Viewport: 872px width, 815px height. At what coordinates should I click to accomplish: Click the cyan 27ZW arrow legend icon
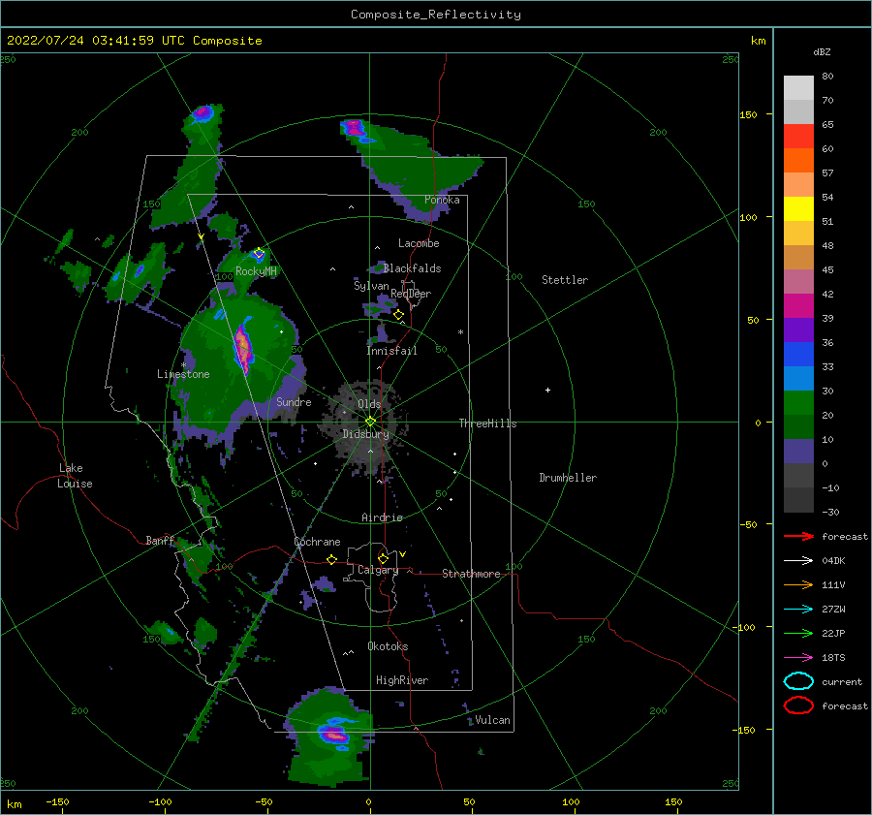coord(798,610)
